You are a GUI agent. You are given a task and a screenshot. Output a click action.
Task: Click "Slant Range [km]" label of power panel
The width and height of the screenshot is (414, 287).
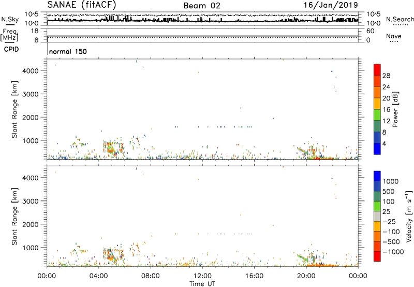[14, 109]
